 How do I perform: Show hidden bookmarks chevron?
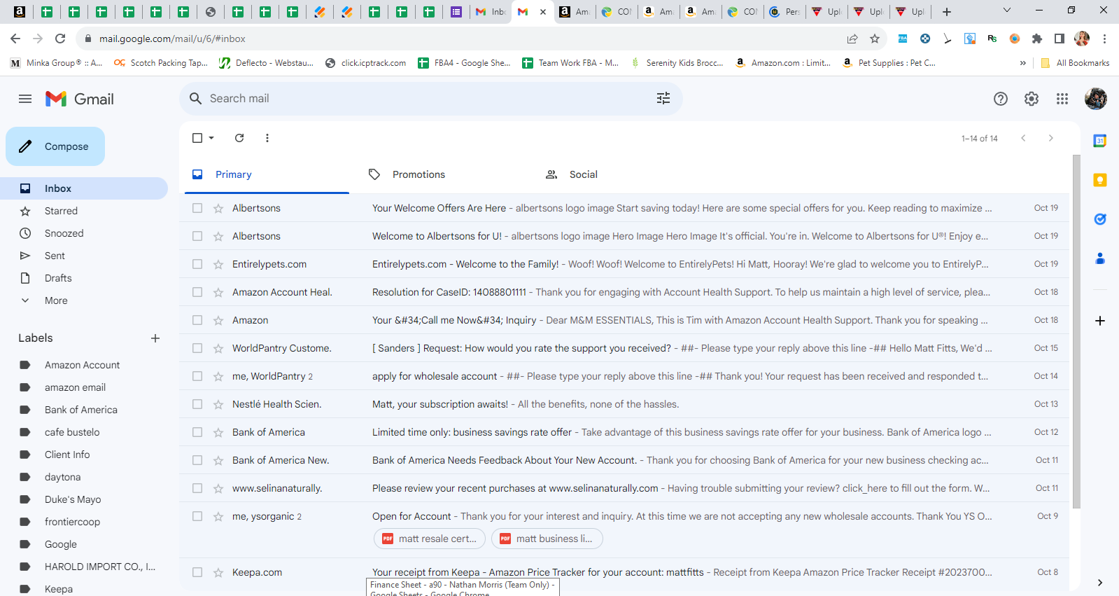click(x=1023, y=63)
